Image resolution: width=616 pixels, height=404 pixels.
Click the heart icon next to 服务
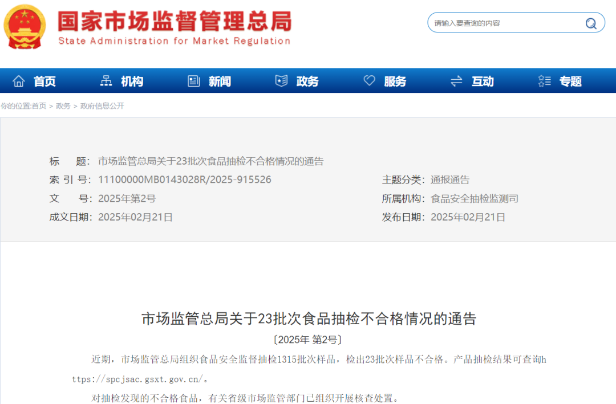pyautogui.click(x=370, y=80)
